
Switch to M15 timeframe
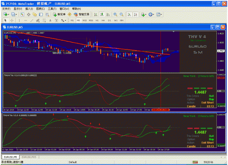(x=85, y=20)
